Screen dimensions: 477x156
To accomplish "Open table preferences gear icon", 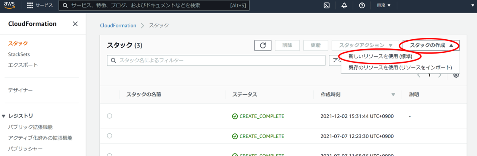I will pos(456,75).
